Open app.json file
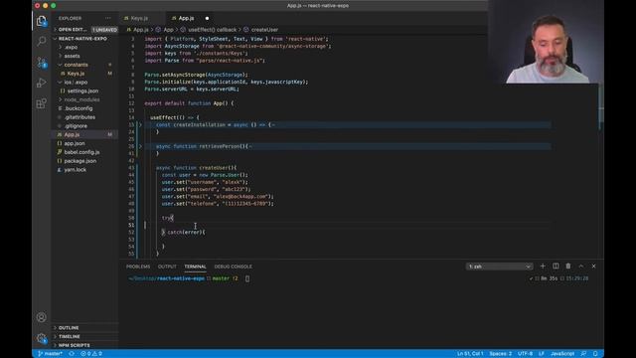636x358 pixels. [x=75, y=143]
